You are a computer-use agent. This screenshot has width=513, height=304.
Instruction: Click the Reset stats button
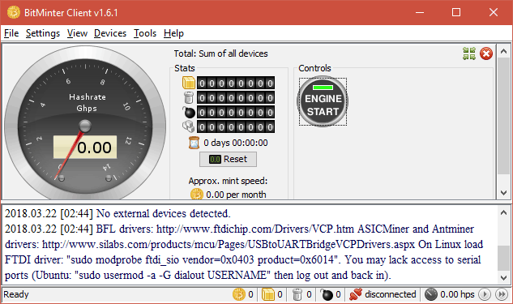pos(228,160)
